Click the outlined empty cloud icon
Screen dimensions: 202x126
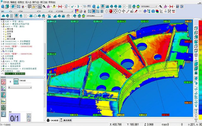[35, 16]
